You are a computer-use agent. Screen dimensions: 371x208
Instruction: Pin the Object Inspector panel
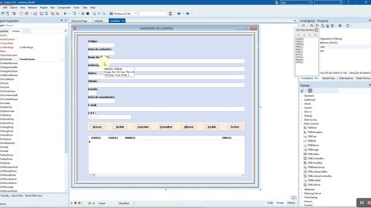62,21
